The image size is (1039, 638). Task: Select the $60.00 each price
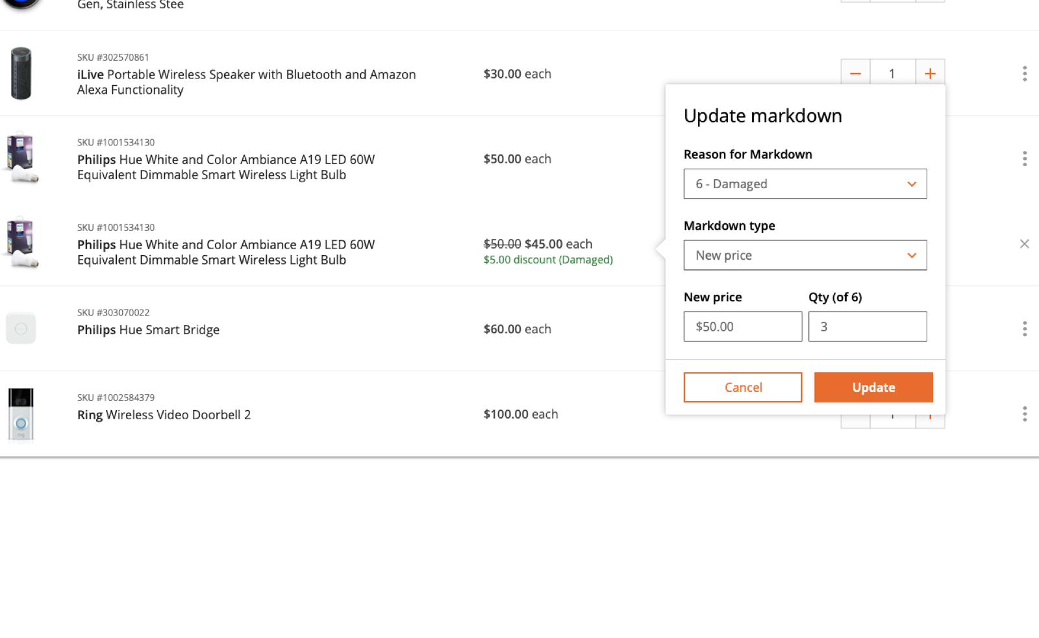(x=518, y=329)
